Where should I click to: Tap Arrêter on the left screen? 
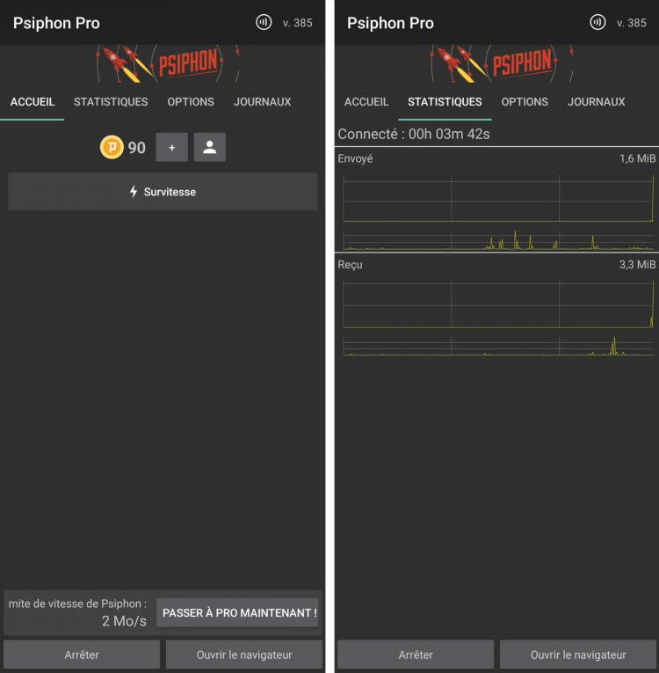[x=82, y=655]
